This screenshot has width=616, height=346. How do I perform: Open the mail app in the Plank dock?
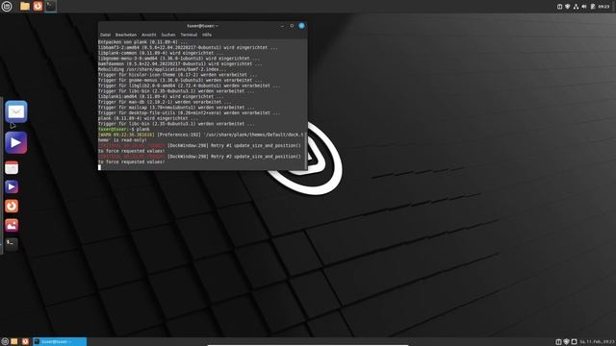coord(16,111)
